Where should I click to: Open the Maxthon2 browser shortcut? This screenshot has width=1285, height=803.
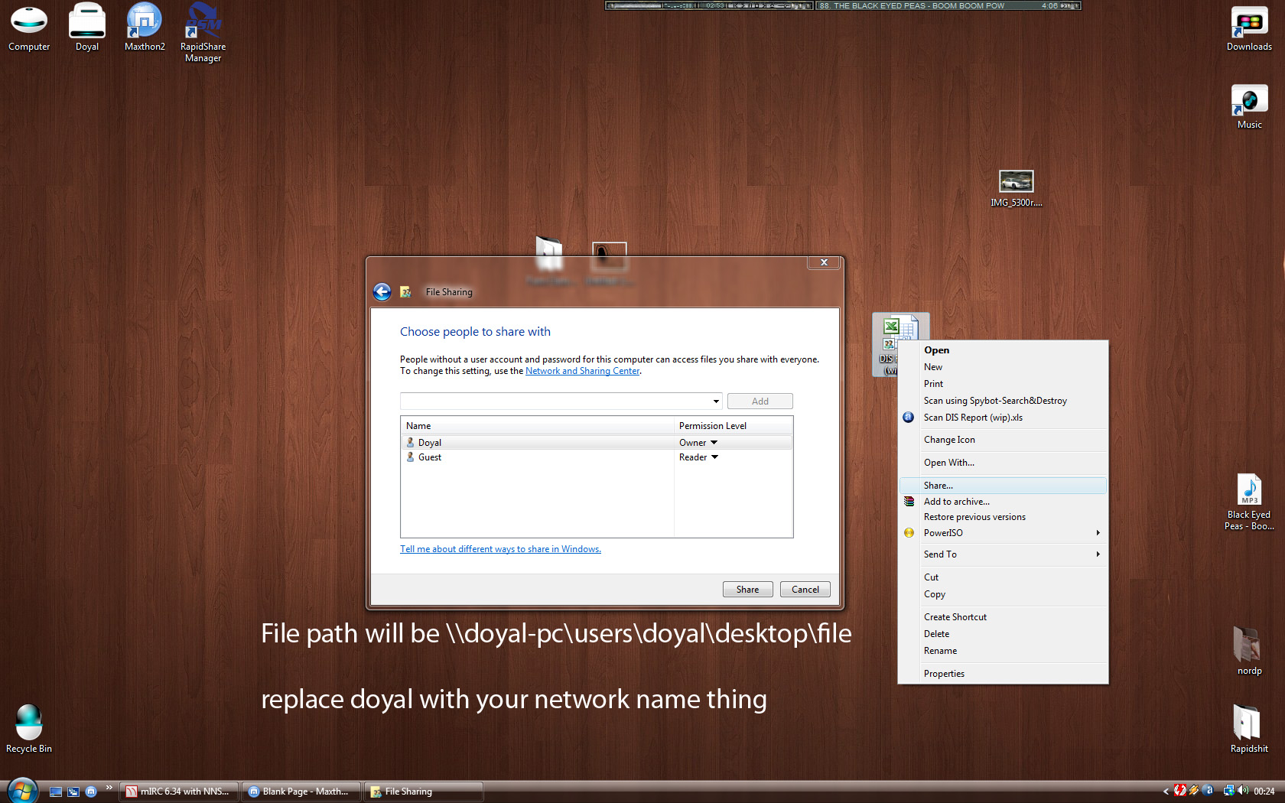pos(145,23)
